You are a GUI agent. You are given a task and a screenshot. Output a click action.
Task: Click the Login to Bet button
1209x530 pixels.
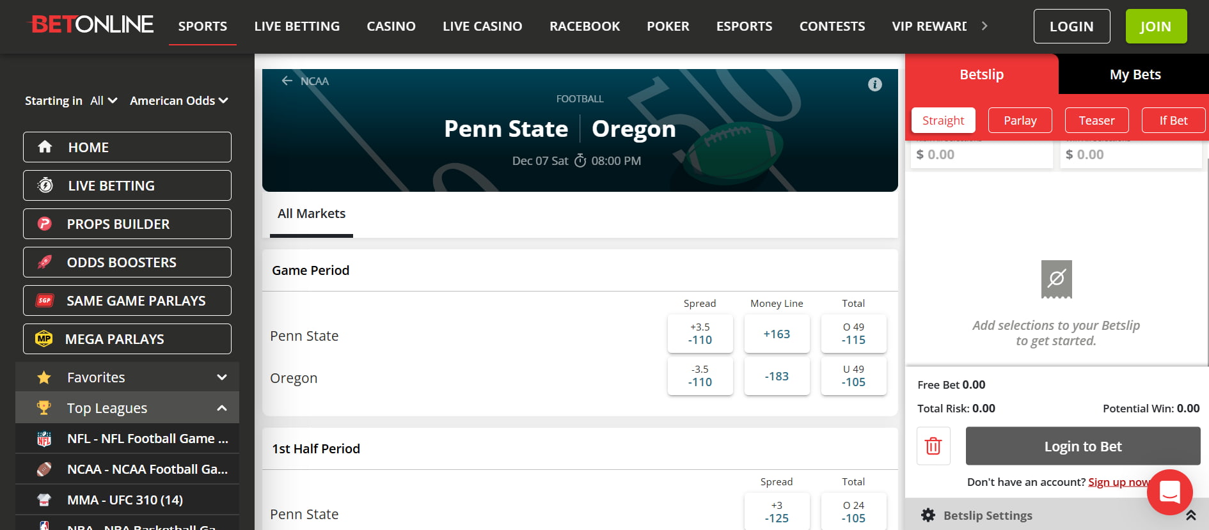(x=1083, y=446)
